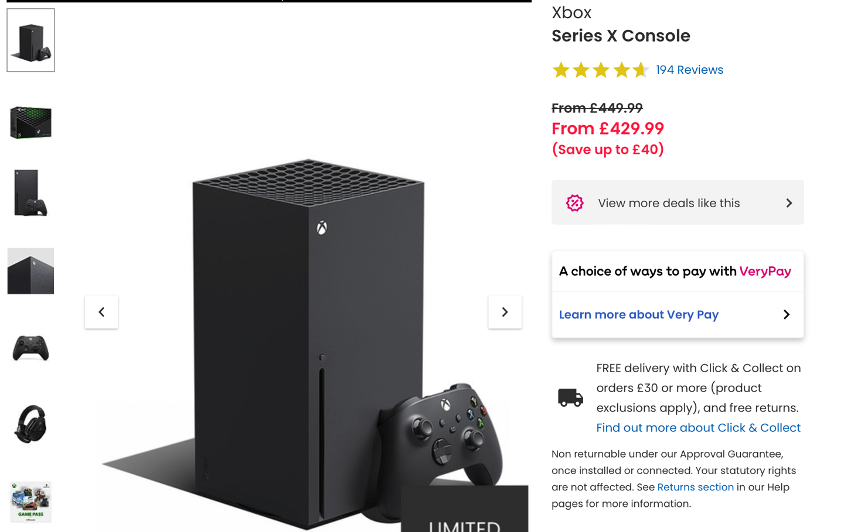Open the 194 Reviews link
This screenshot has width=844, height=532.
pyautogui.click(x=689, y=70)
